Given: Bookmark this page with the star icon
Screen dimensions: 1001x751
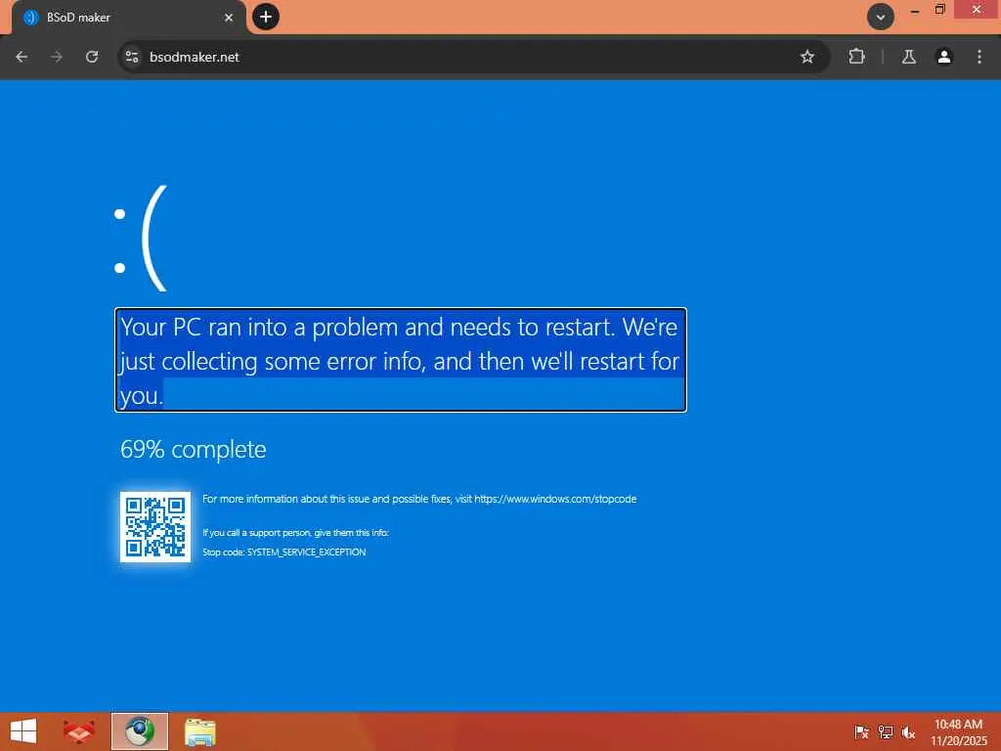Looking at the screenshot, I should 806,57.
